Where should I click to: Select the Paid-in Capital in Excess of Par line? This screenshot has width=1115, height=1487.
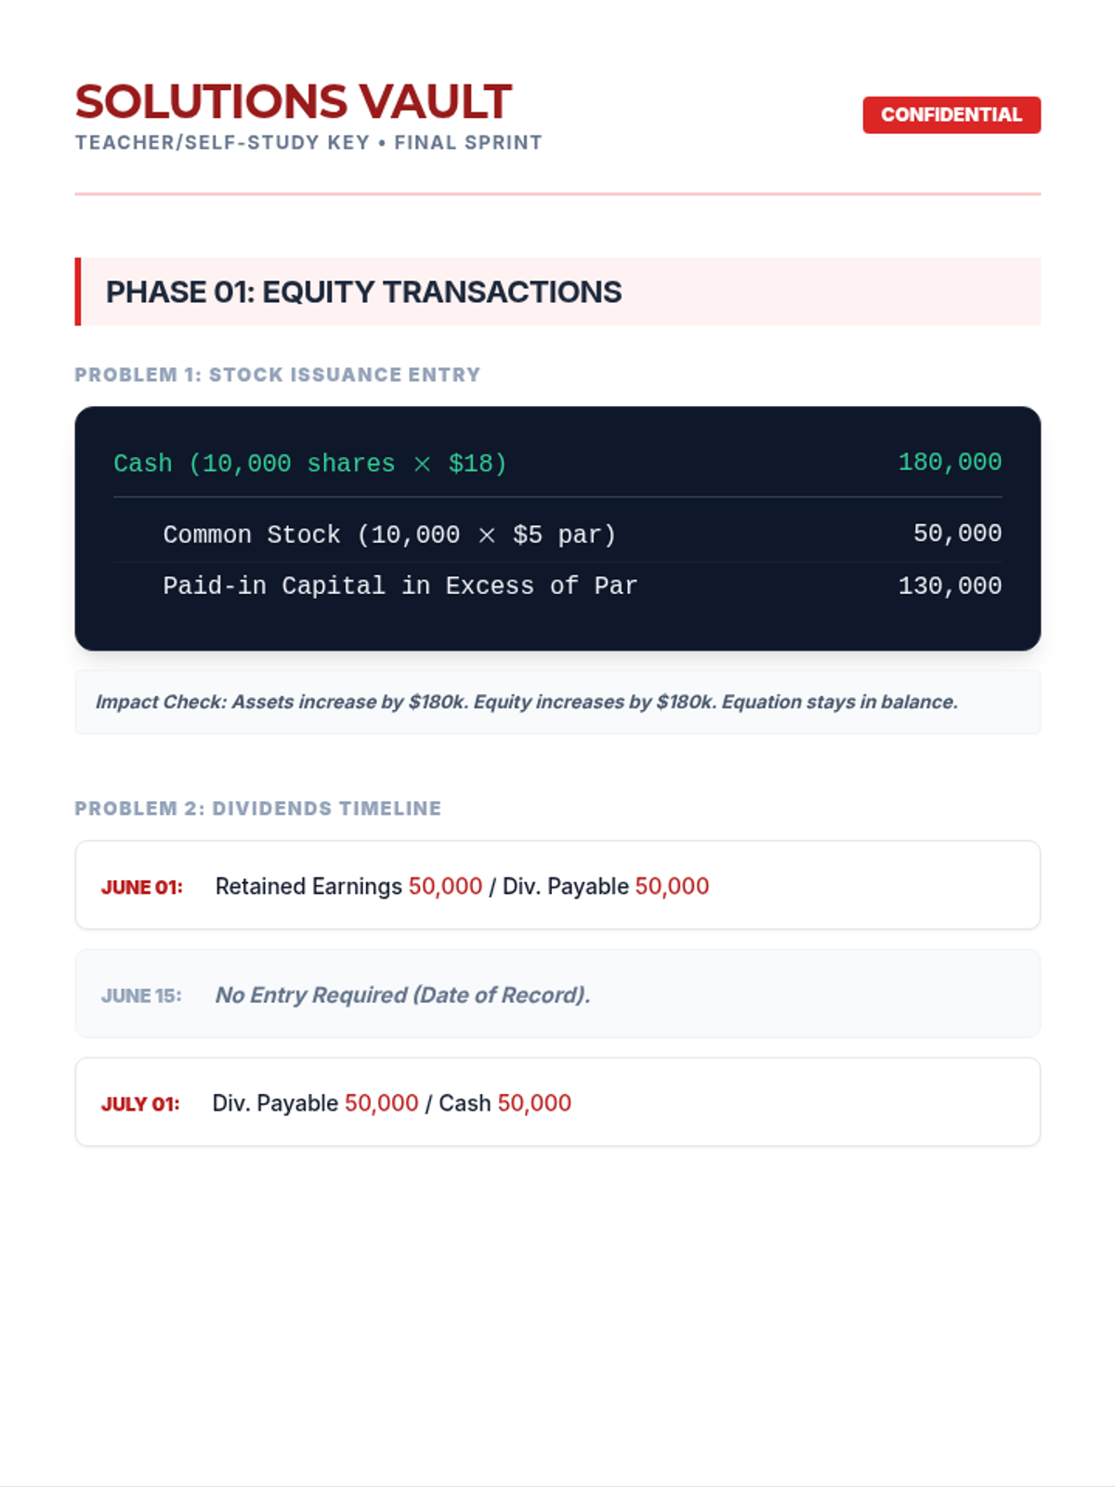click(x=400, y=586)
